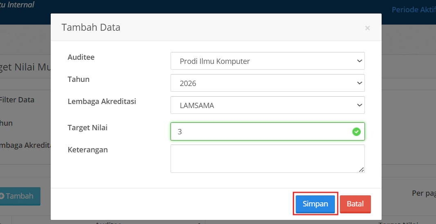
Task: Click the Simpan button
Action: click(x=315, y=204)
